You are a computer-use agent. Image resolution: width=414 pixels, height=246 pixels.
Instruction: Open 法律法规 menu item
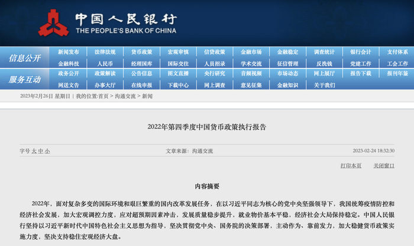click(x=105, y=52)
